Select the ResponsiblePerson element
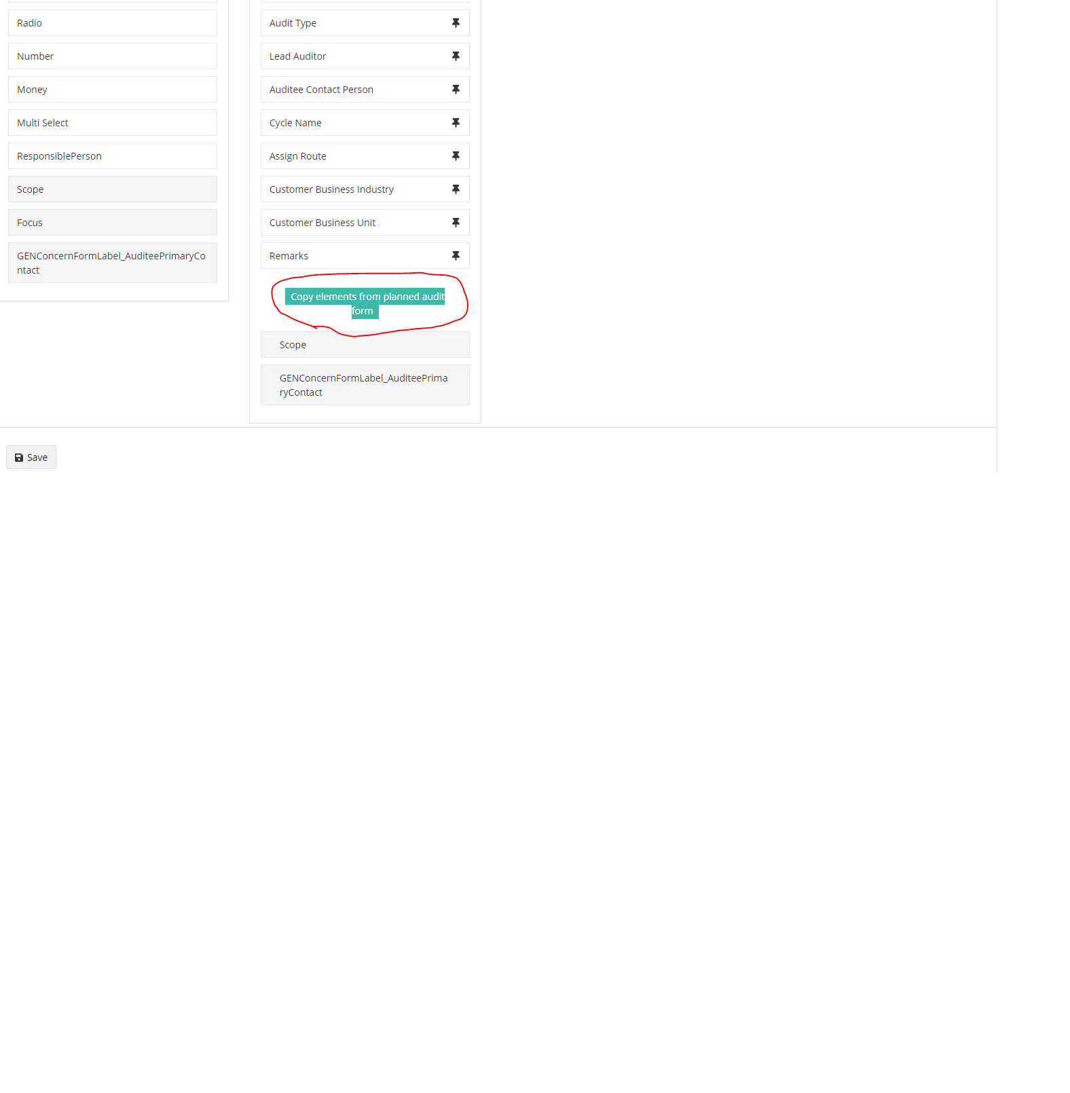 [x=113, y=156]
